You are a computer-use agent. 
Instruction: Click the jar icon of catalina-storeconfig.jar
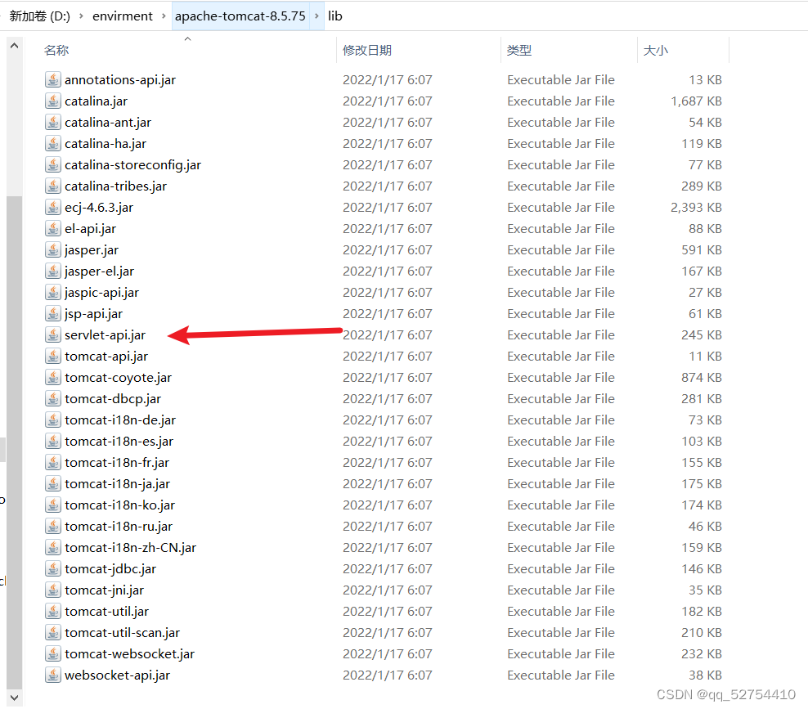52,165
